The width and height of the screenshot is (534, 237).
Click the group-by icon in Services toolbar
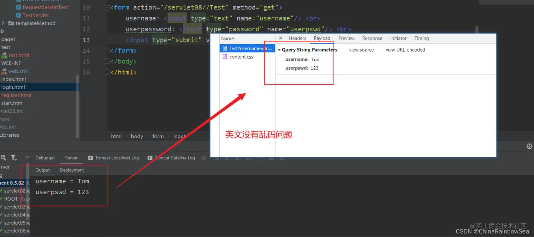tap(4, 158)
